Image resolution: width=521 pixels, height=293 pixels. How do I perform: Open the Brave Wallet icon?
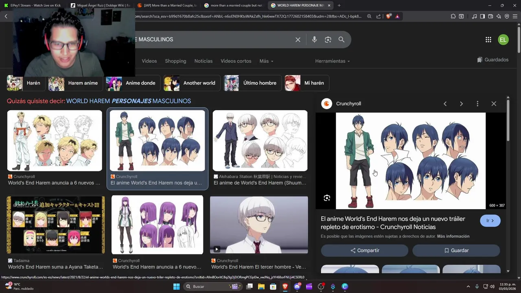(x=490, y=16)
